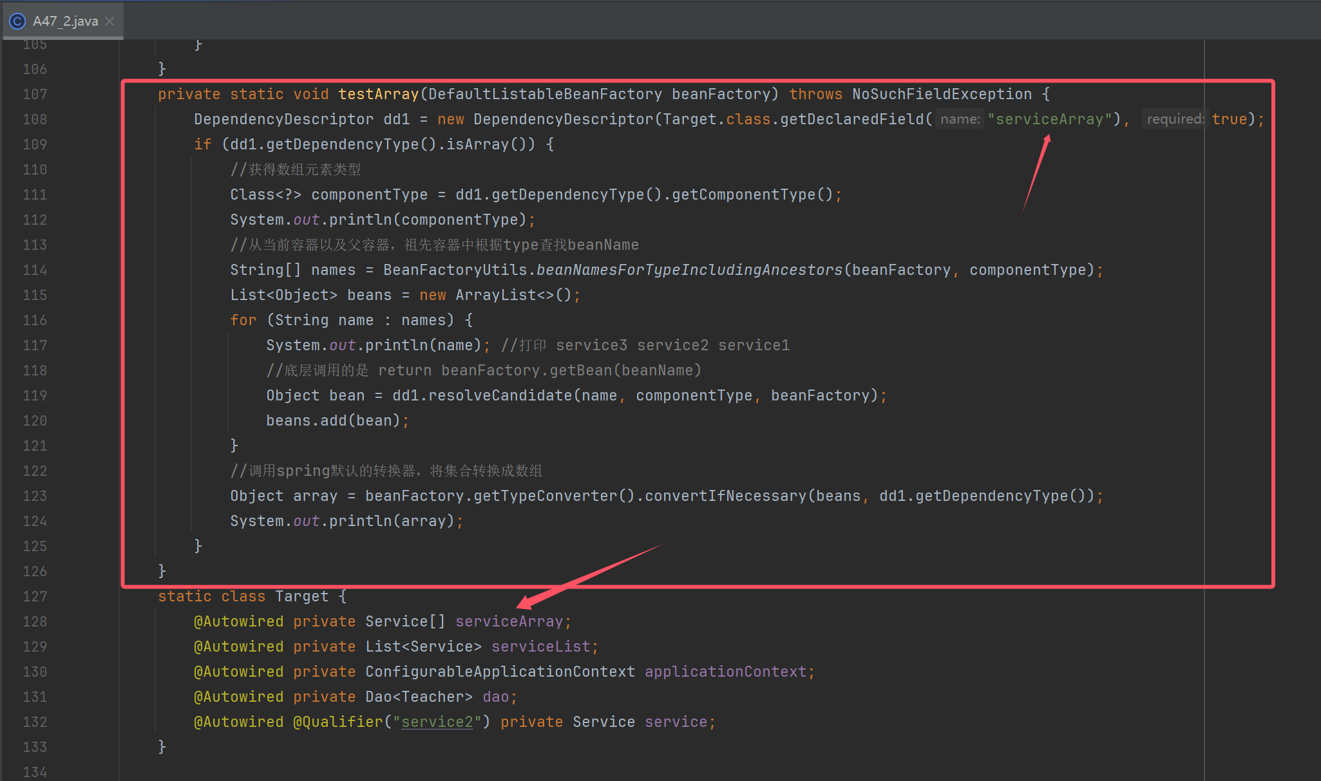1321x781 pixels.
Task: Click 'System.out.println(array)' statement
Action: [x=347, y=521]
